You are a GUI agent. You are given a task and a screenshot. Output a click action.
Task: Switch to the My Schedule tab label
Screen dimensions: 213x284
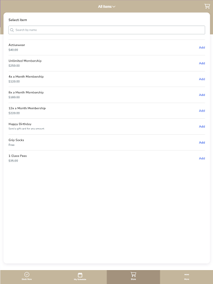[x=80, y=279]
